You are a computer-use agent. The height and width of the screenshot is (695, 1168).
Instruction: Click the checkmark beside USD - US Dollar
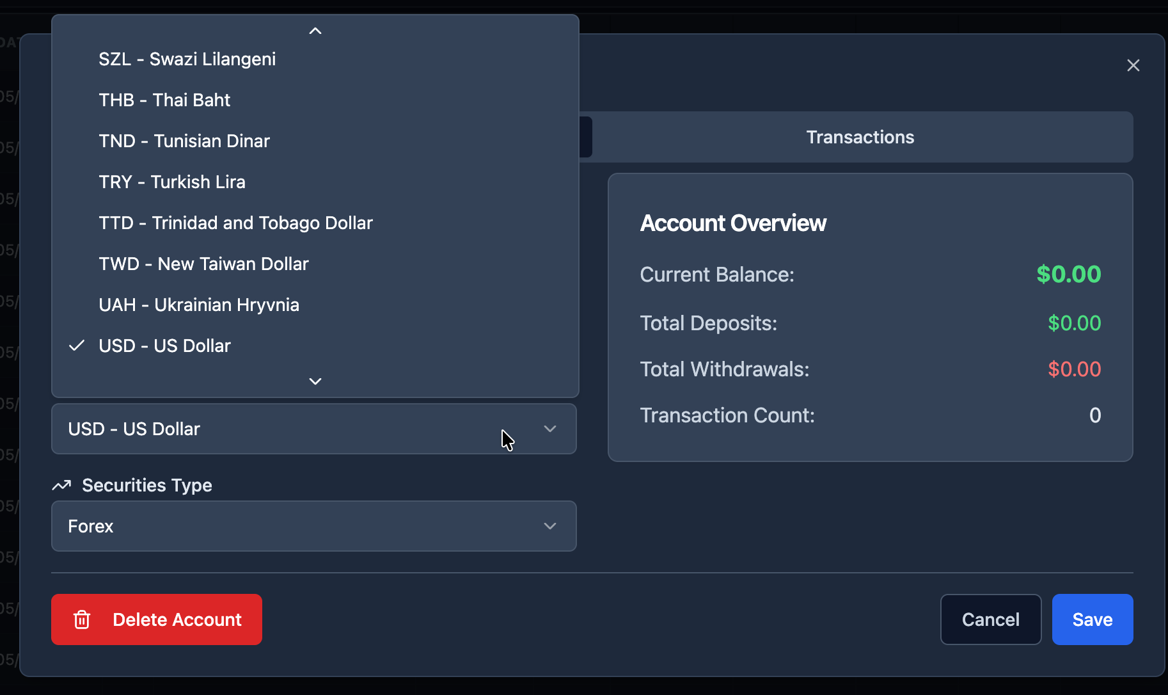tap(77, 346)
